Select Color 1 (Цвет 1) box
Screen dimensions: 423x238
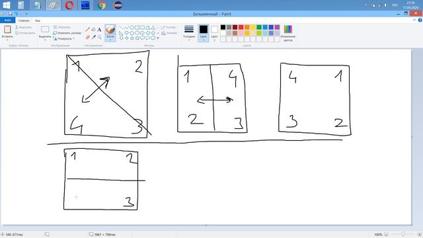pyautogui.click(x=204, y=32)
